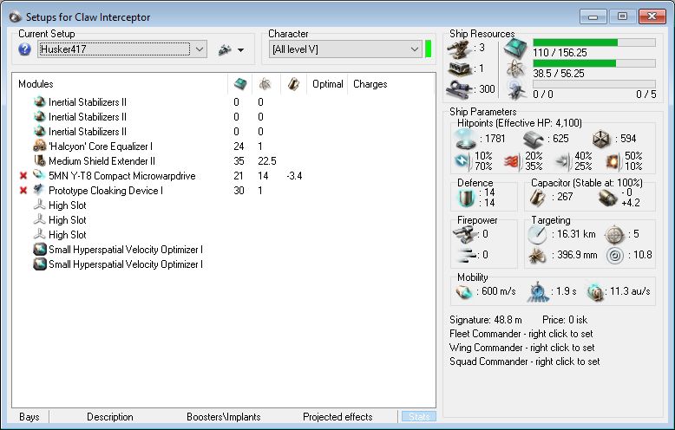The height and width of the screenshot is (430, 675).
Task: Click the shield hitpoints icon
Action: click(465, 139)
